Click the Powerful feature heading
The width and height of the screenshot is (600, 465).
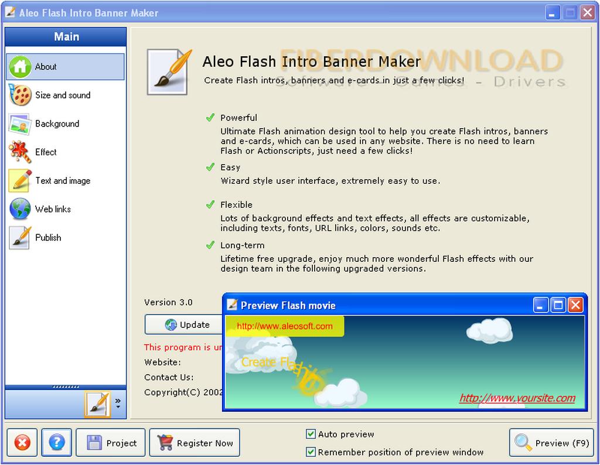click(239, 117)
